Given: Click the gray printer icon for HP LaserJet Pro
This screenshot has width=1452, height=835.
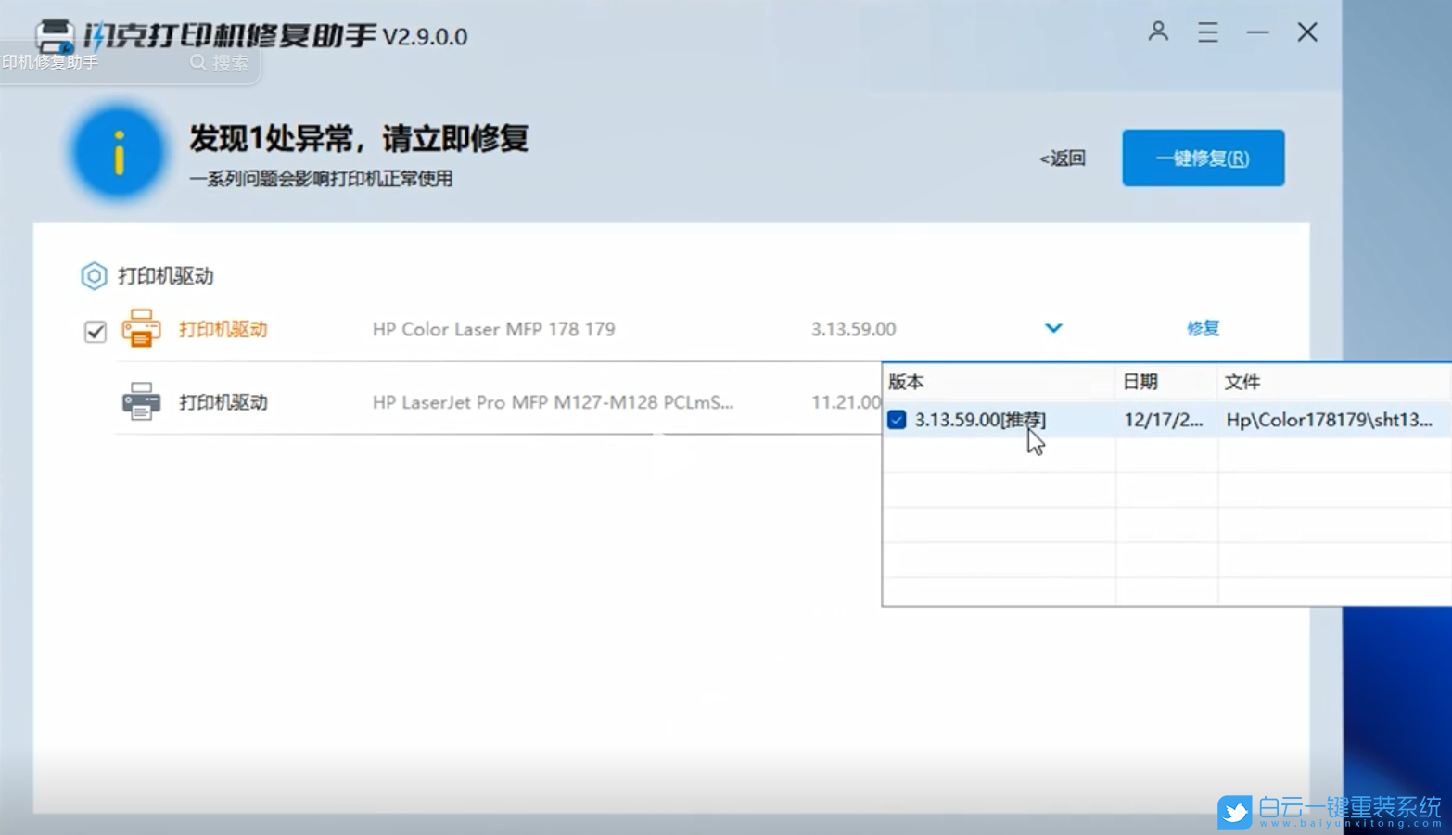Looking at the screenshot, I should coord(141,400).
